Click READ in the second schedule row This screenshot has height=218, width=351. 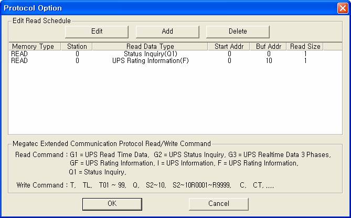(20, 60)
